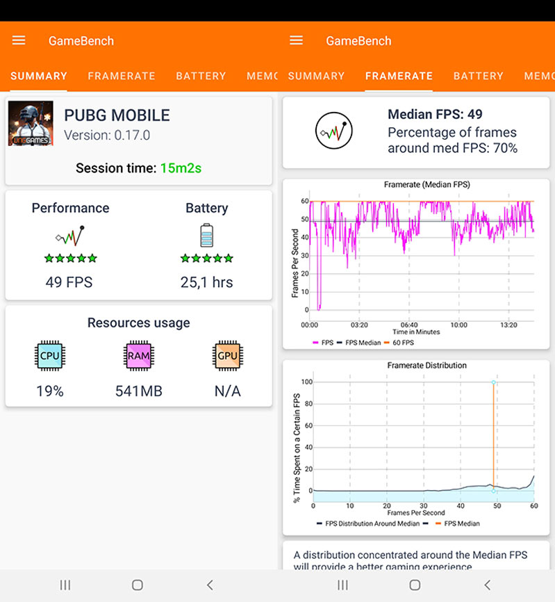Tap the Performance graph icon above the stars
Viewport: 555px width, 602px height.
pyautogui.click(x=70, y=236)
